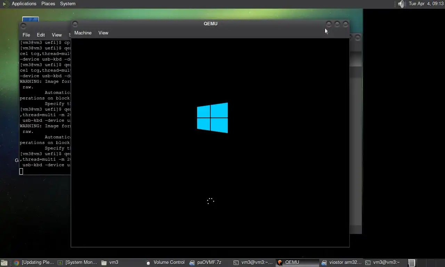Open the View menu in QEMU window
This screenshot has height=267, width=445.
(x=103, y=33)
